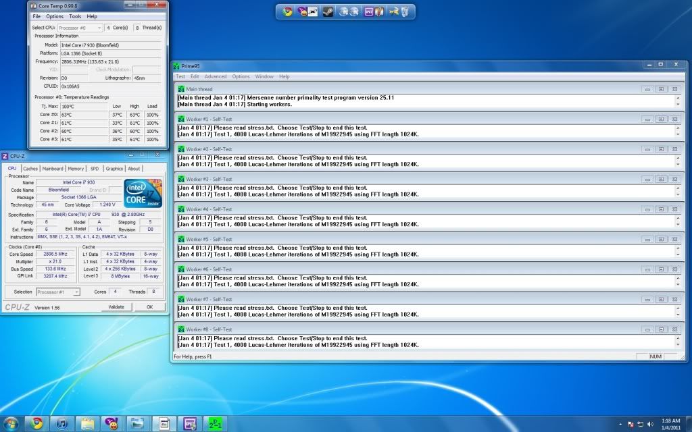The image size is (692, 432).
Task: Click "For Help, press F1" status text
Action: (x=193, y=356)
